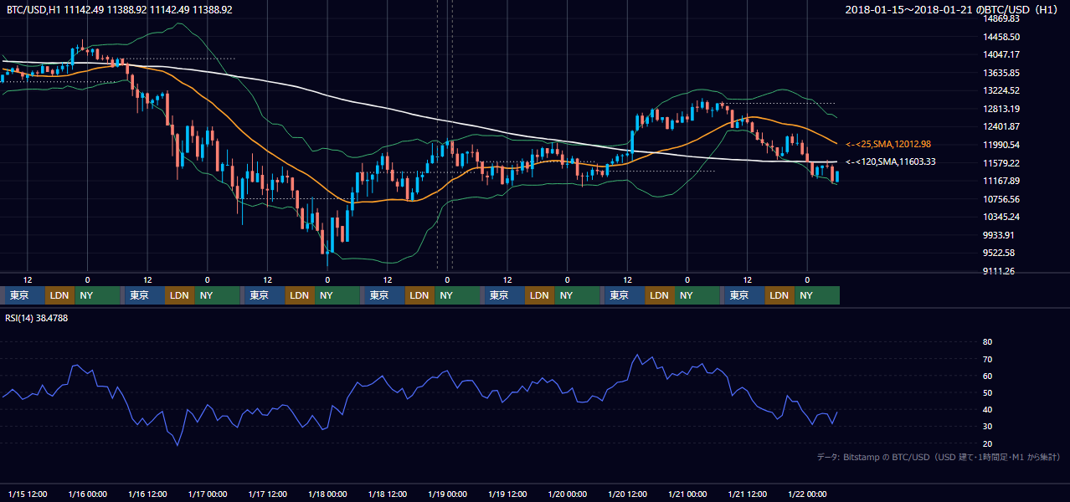Click the white 120 SMA 11603.33 label

pyautogui.click(x=891, y=162)
